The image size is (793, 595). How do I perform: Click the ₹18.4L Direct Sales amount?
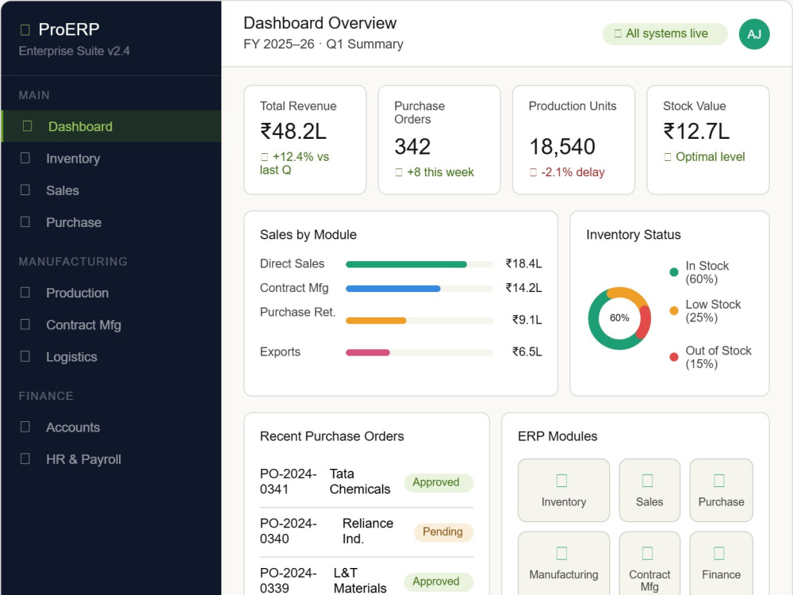523,263
